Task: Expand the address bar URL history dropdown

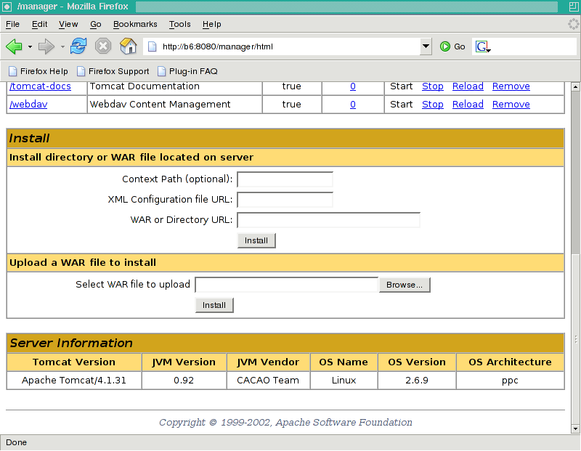Action: click(426, 46)
